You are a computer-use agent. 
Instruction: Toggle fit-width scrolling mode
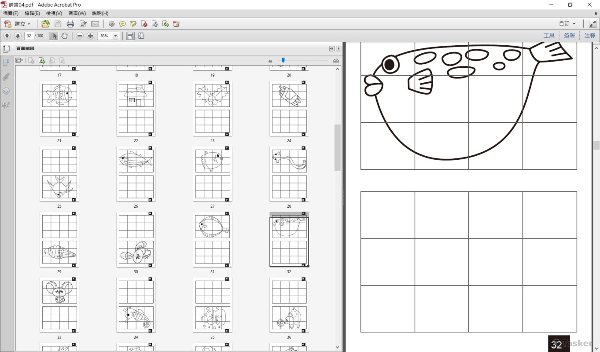[130, 36]
